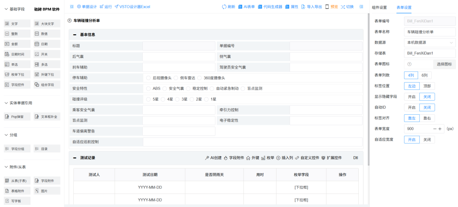Select the 日期 field component
The image size is (458, 207).
[47, 44]
